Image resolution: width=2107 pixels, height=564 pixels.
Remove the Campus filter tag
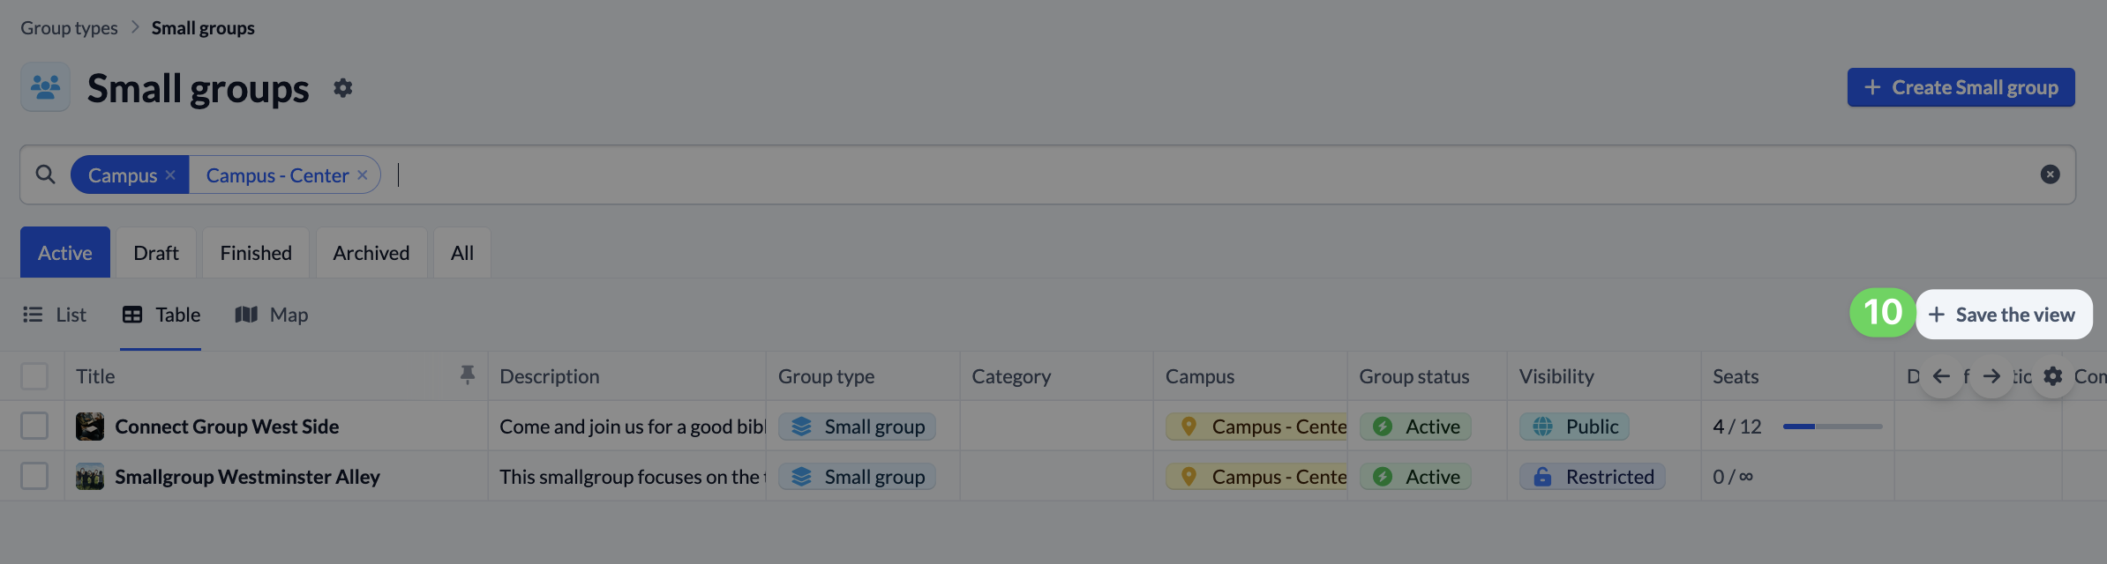[170, 175]
